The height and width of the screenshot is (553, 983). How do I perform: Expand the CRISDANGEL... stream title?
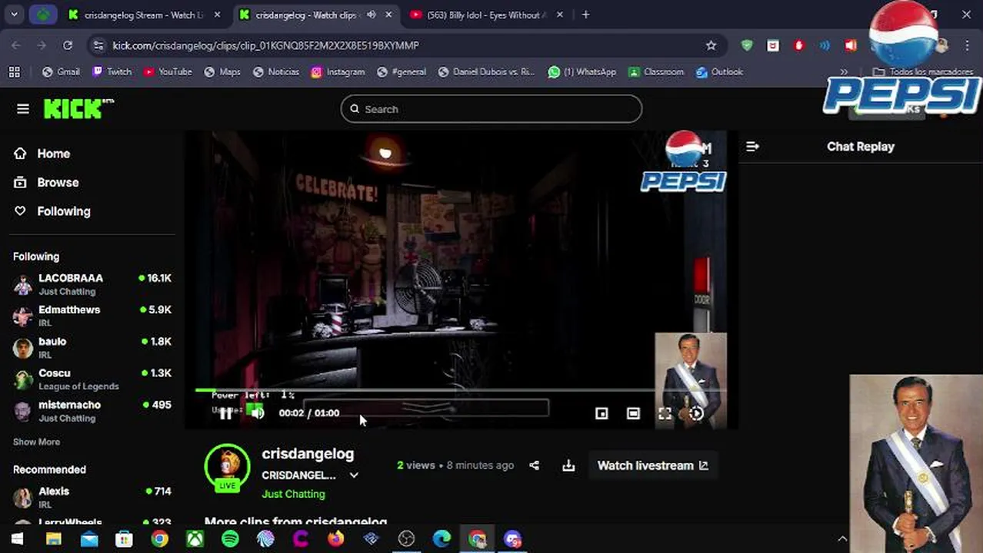(354, 475)
